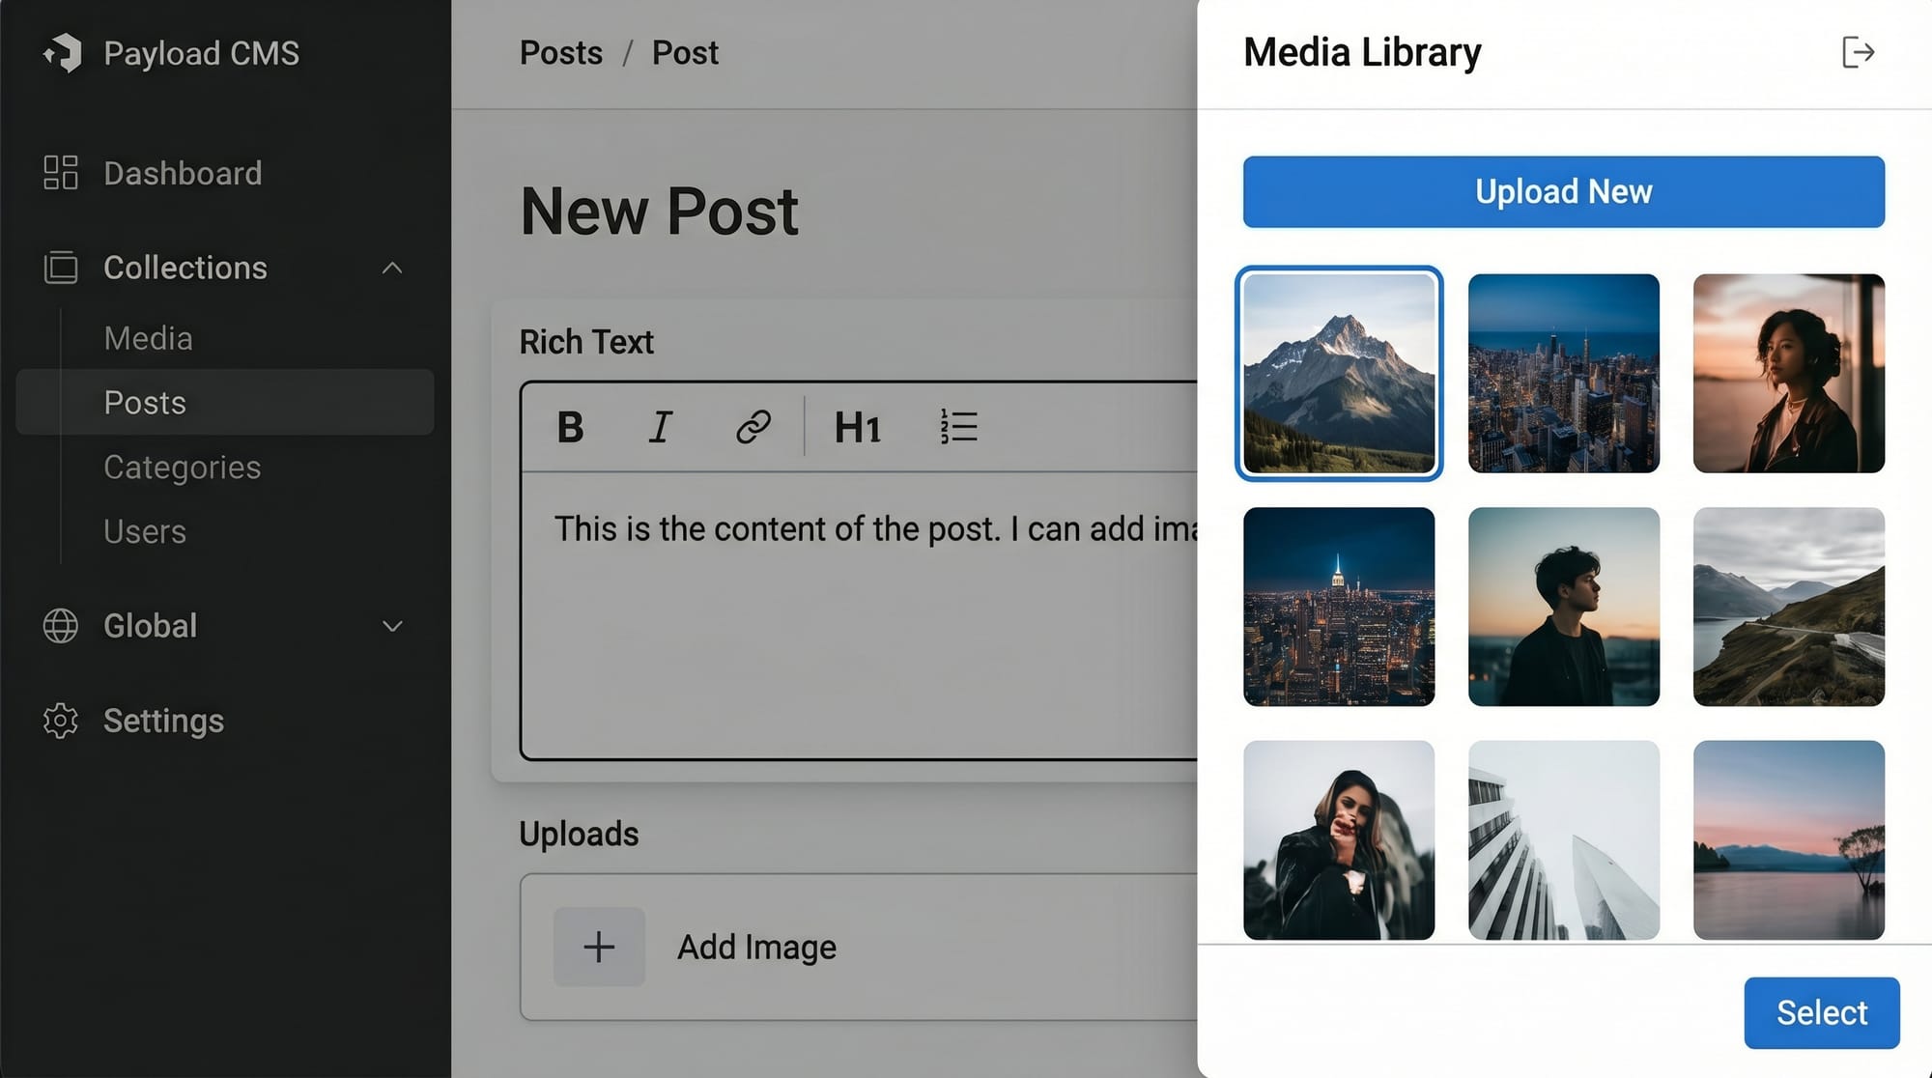Click the Payload CMS logo icon
This screenshot has height=1078, width=1932.
(x=63, y=52)
